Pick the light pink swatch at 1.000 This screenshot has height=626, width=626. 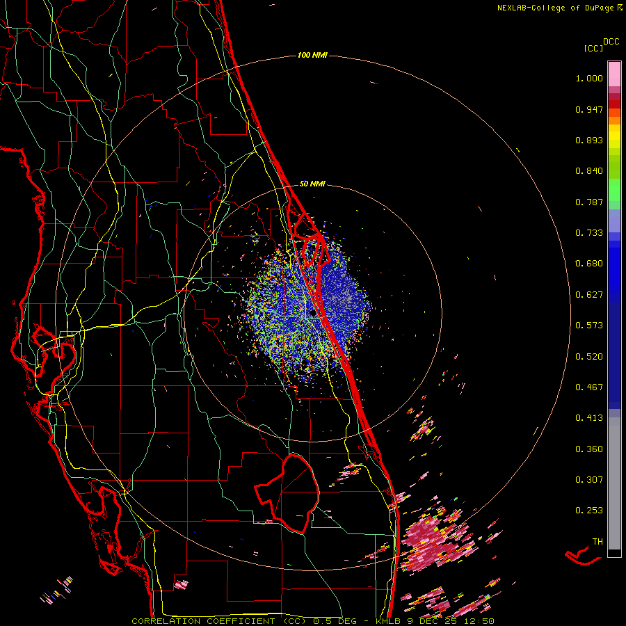tap(614, 74)
